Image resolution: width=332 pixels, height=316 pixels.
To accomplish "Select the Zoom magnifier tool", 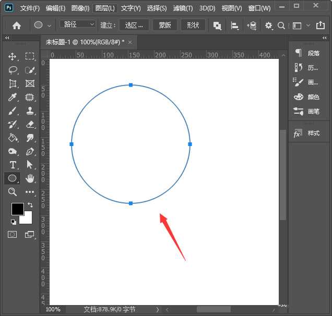I will point(13,192).
